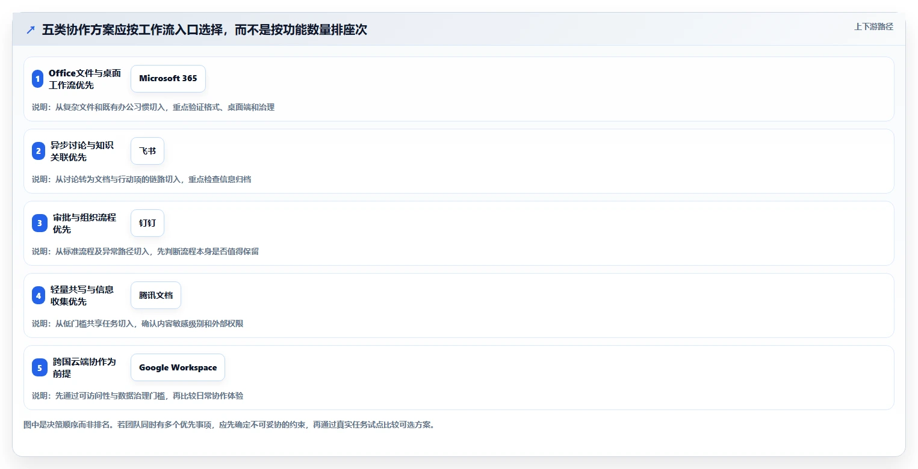The height and width of the screenshot is (469, 918).
Task: Click the number 5 step badge
Action: click(x=40, y=367)
